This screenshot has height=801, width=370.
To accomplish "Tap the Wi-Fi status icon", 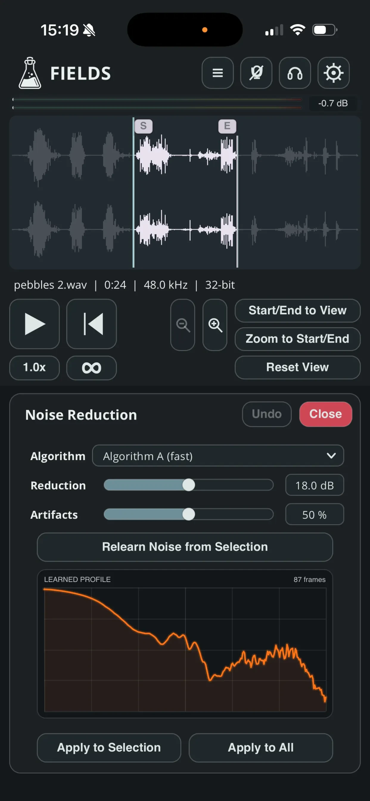I will [298, 30].
